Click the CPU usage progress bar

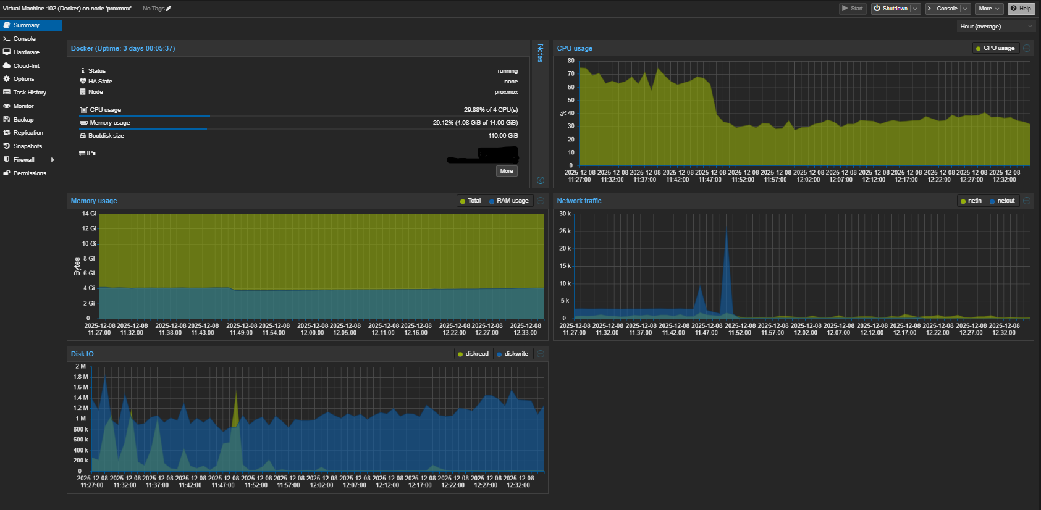point(298,116)
